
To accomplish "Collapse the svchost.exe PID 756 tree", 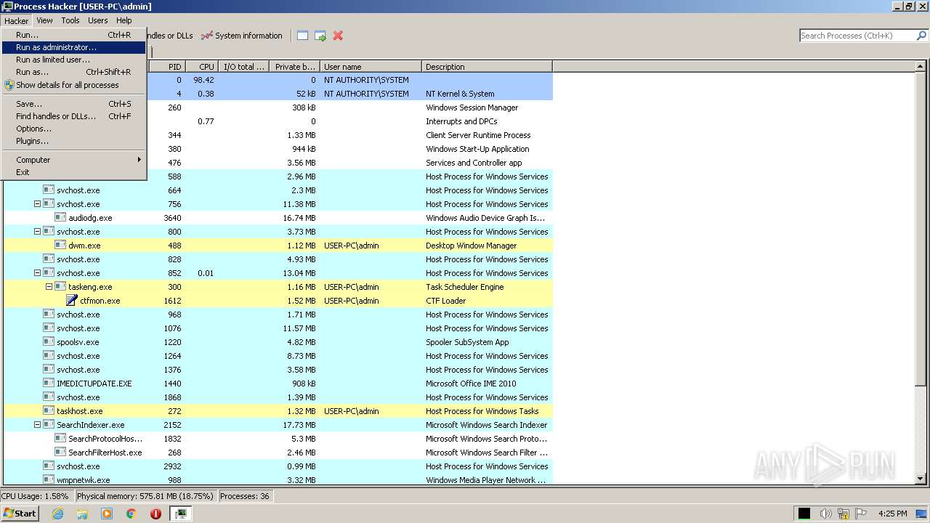I will click(38, 204).
